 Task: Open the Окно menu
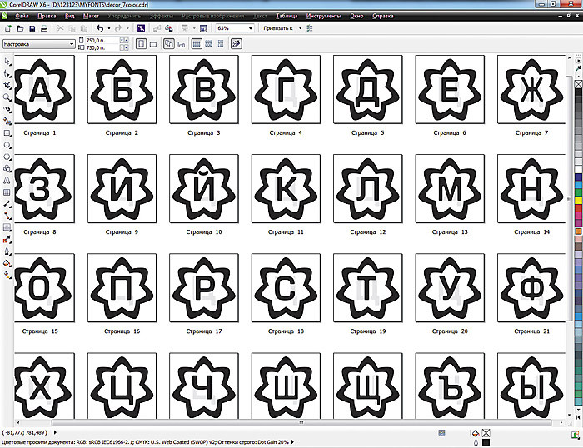[x=356, y=16]
